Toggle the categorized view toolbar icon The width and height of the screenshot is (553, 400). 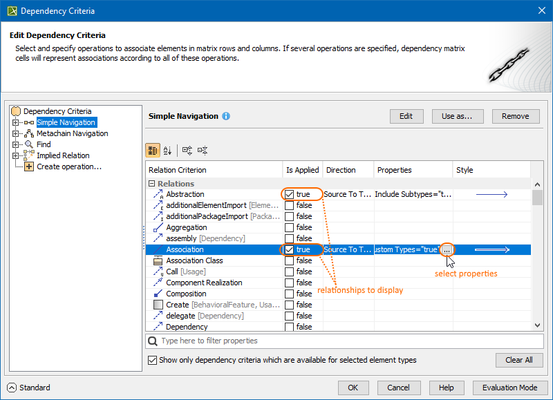coord(153,150)
